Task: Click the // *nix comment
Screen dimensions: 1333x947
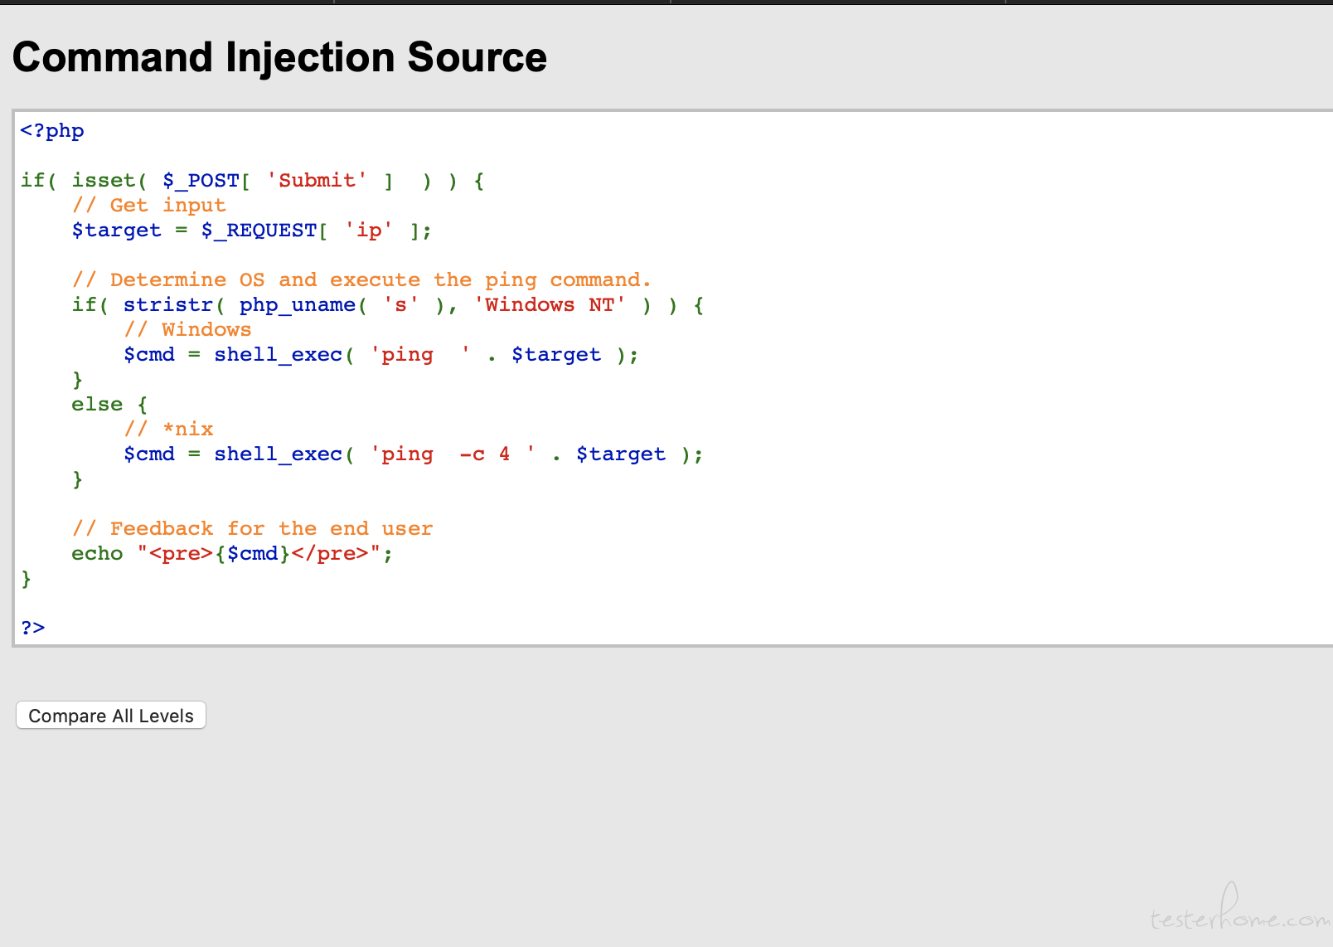Action: [x=168, y=430]
